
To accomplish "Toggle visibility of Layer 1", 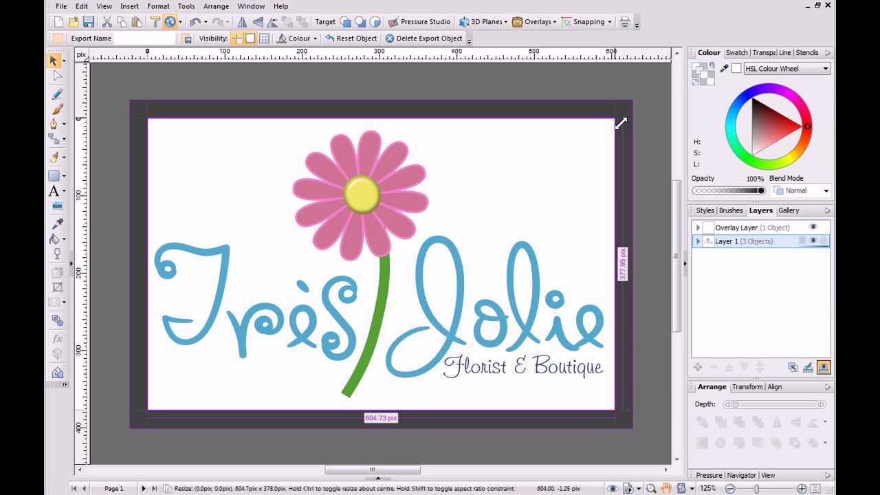I will (x=813, y=241).
